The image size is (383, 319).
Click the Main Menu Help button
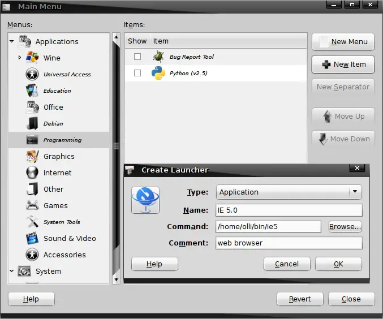pos(31,299)
